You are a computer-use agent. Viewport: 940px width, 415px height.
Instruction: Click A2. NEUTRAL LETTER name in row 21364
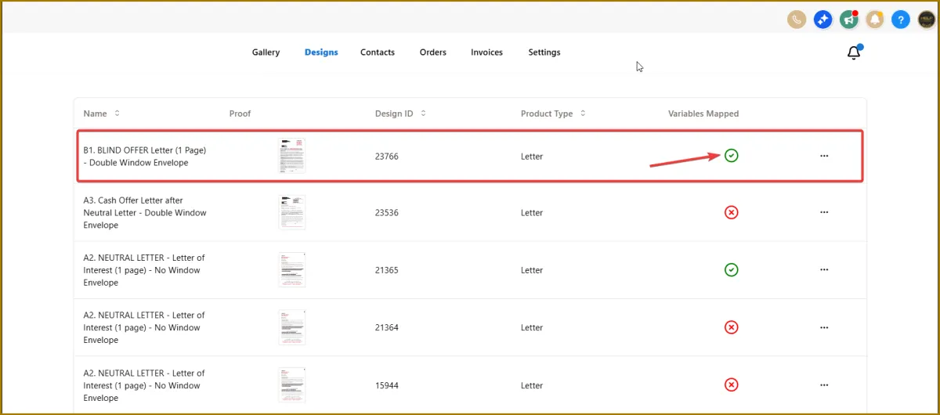click(144, 327)
